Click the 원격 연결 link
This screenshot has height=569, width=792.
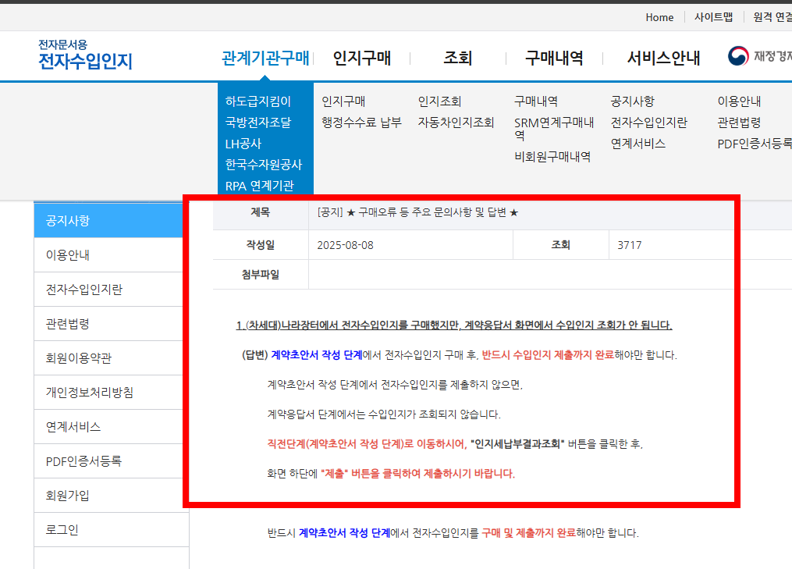(769, 16)
